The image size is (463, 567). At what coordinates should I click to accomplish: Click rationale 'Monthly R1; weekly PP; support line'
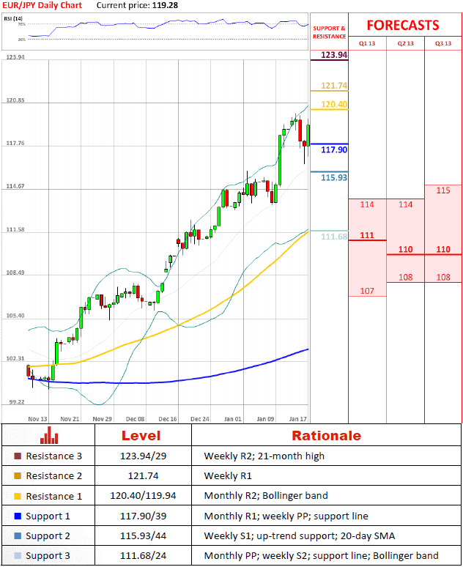coord(286,516)
